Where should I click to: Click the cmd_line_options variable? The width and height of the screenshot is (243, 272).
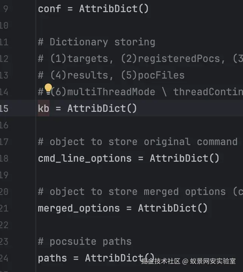85,158
